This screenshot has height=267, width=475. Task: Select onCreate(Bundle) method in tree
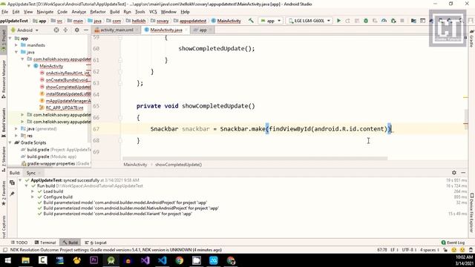click(68, 80)
